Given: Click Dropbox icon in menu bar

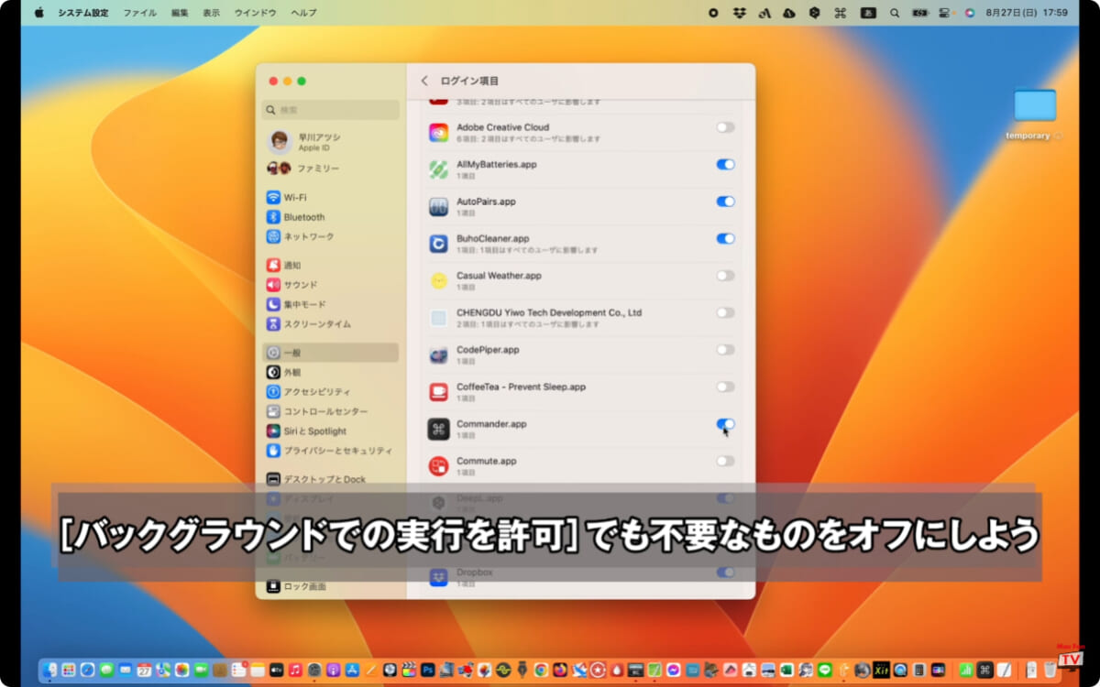Looking at the screenshot, I should pyautogui.click(x=740, y=13).
